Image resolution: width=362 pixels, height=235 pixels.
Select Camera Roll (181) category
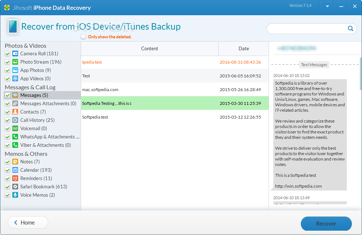(39, 54)
